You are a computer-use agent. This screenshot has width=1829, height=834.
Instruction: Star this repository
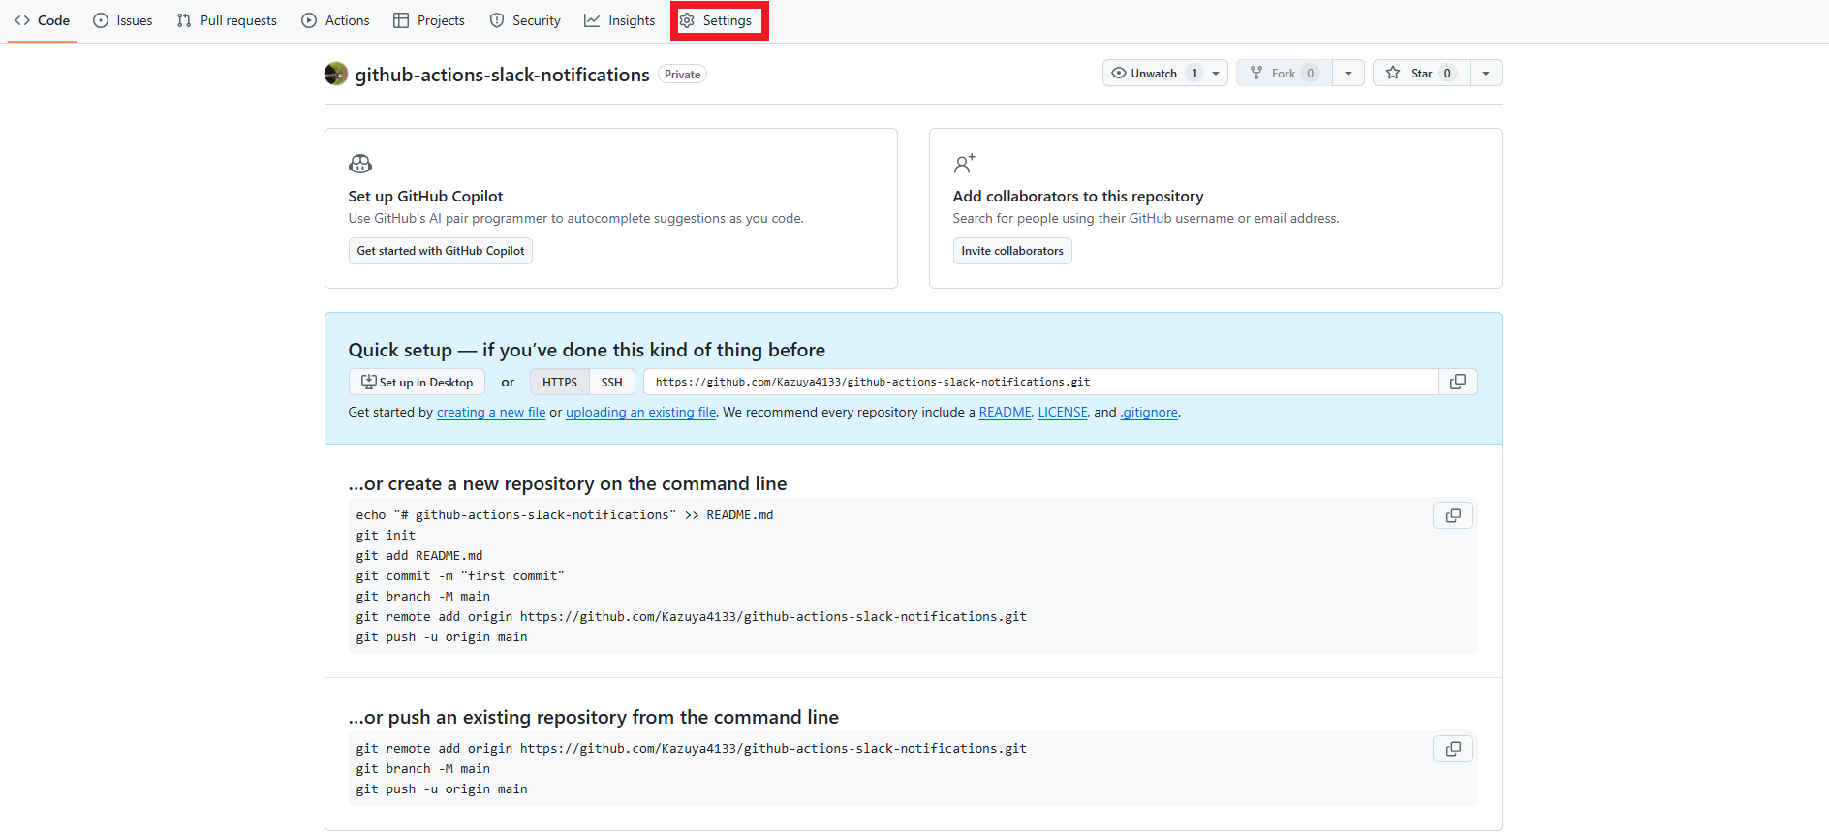tap(1421, 73)
